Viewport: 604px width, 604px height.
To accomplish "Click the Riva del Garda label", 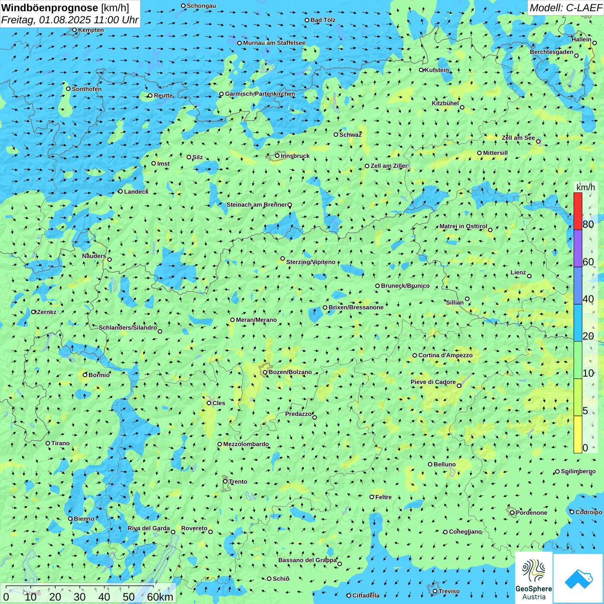I will coord(149,528).
